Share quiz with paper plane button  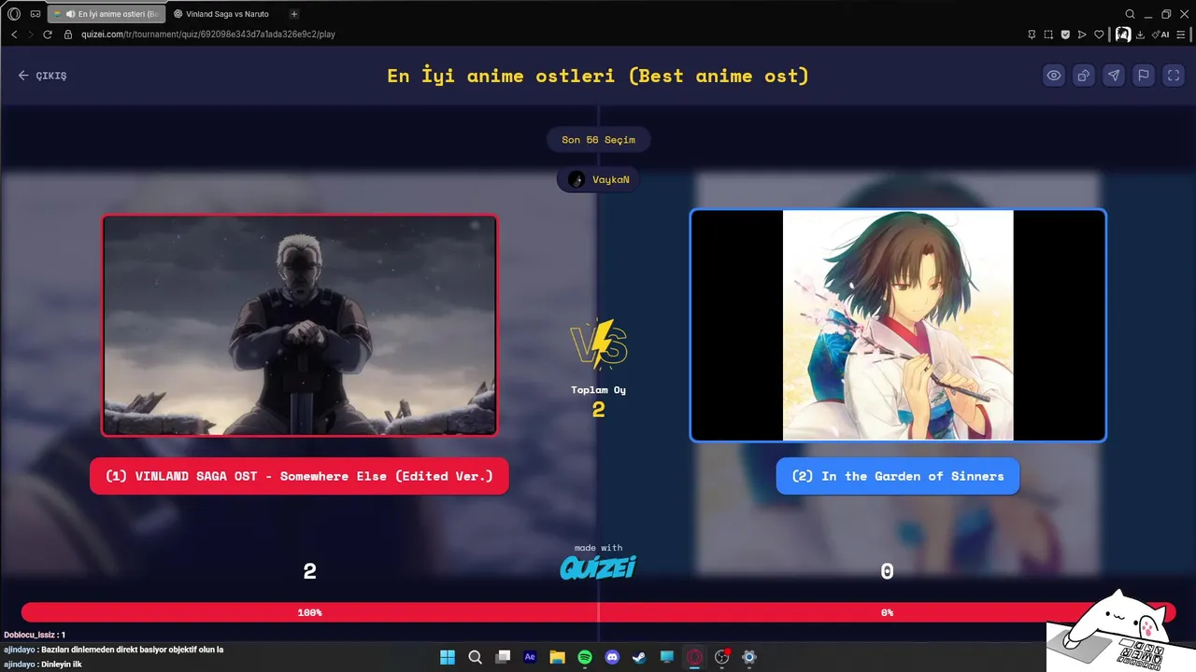(1114, 76)
